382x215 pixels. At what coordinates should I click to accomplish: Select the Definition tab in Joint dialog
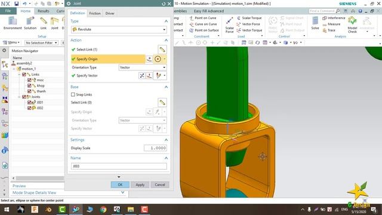[x=78, y=13]
